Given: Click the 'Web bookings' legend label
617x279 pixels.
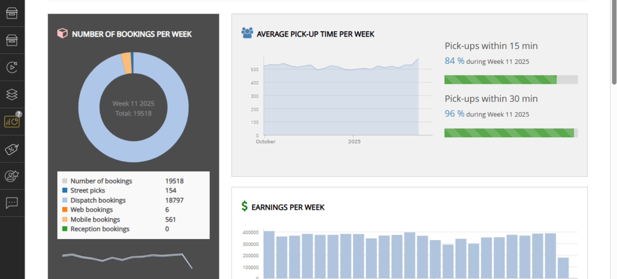Looking at the screenshot, I should [x=92, y=209].
